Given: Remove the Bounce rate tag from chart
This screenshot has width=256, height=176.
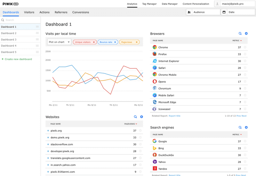Looking at the screenshot, I should coord(116,42).
